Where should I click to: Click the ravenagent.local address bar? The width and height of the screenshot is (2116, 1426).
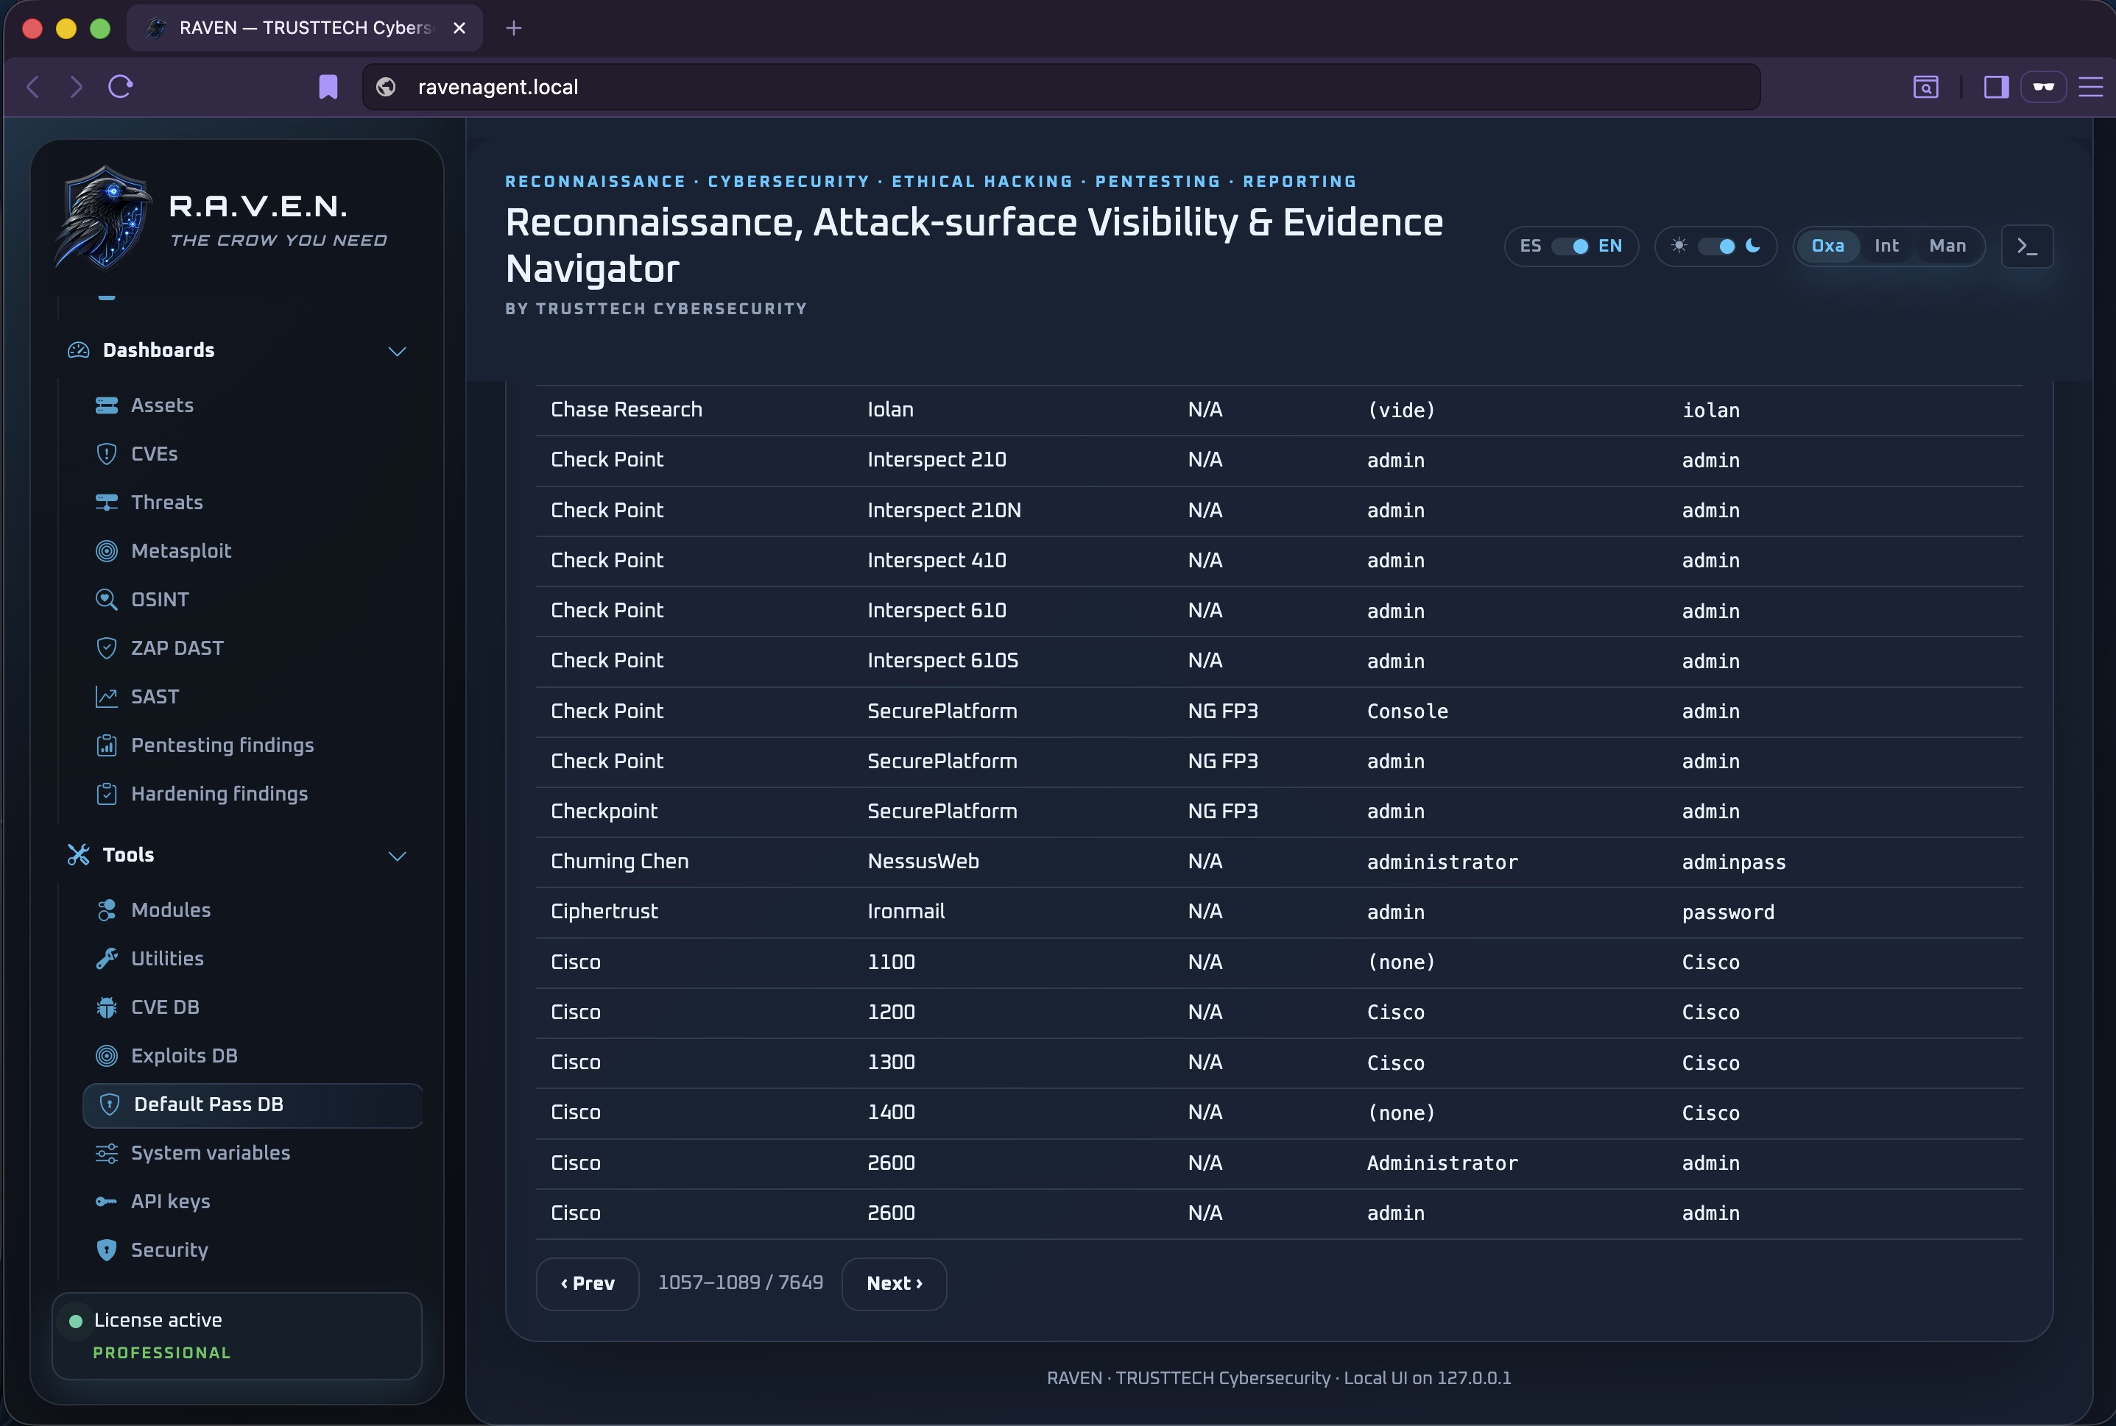(1061, 86)
